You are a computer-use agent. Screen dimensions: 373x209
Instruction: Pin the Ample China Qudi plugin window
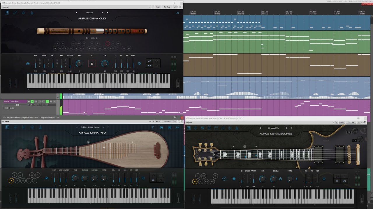[x=175, y=3]
